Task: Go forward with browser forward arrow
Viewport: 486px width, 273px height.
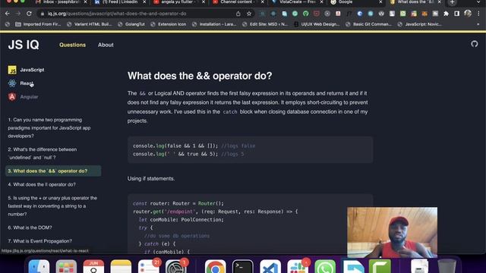Action: pyautogui.click(x=18, y=14)
